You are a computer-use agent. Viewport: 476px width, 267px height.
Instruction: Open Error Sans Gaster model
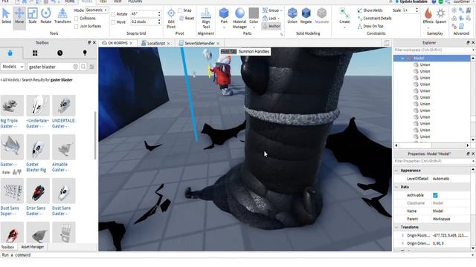(x=37, y=197)
